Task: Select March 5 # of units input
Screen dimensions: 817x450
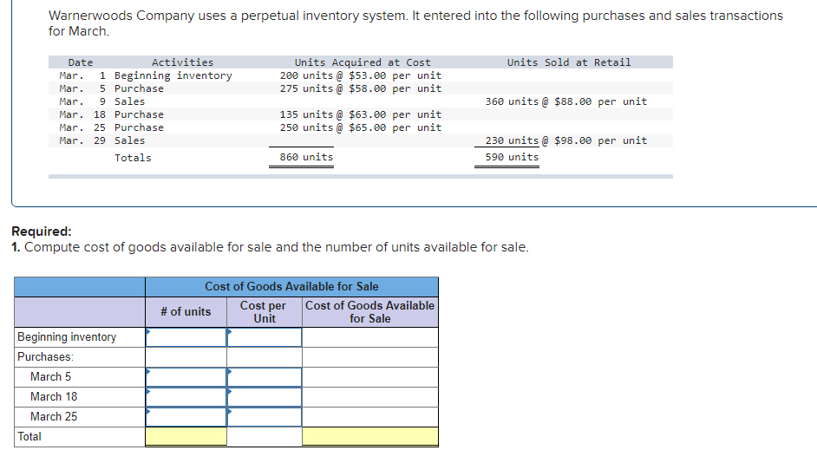Action: pyautogui.click(x=186, y=377)
